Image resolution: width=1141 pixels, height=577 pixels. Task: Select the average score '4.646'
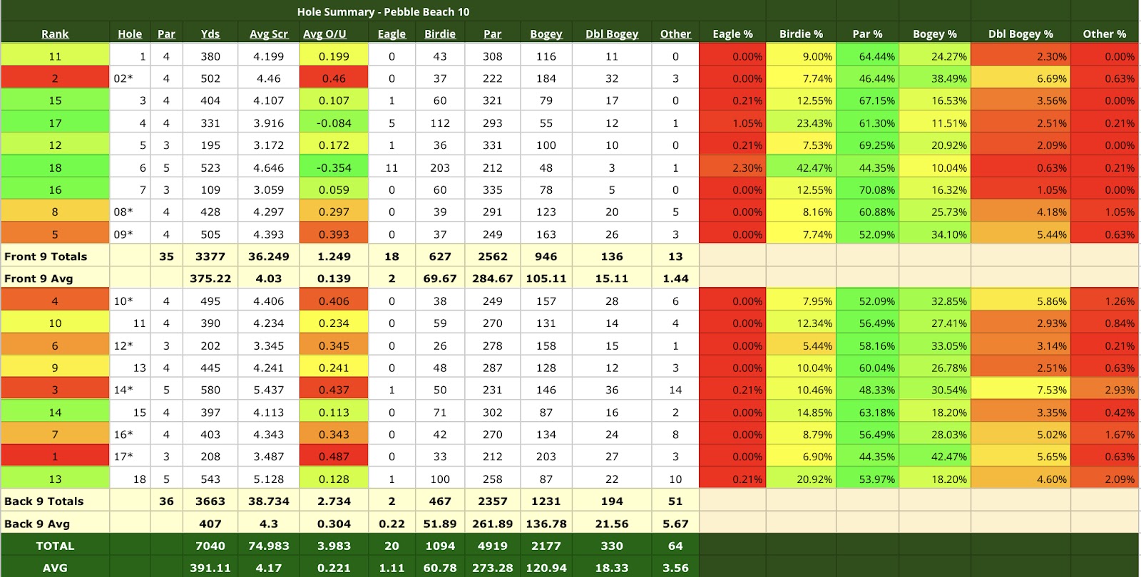pyautogui.click(x=269, y=167)
